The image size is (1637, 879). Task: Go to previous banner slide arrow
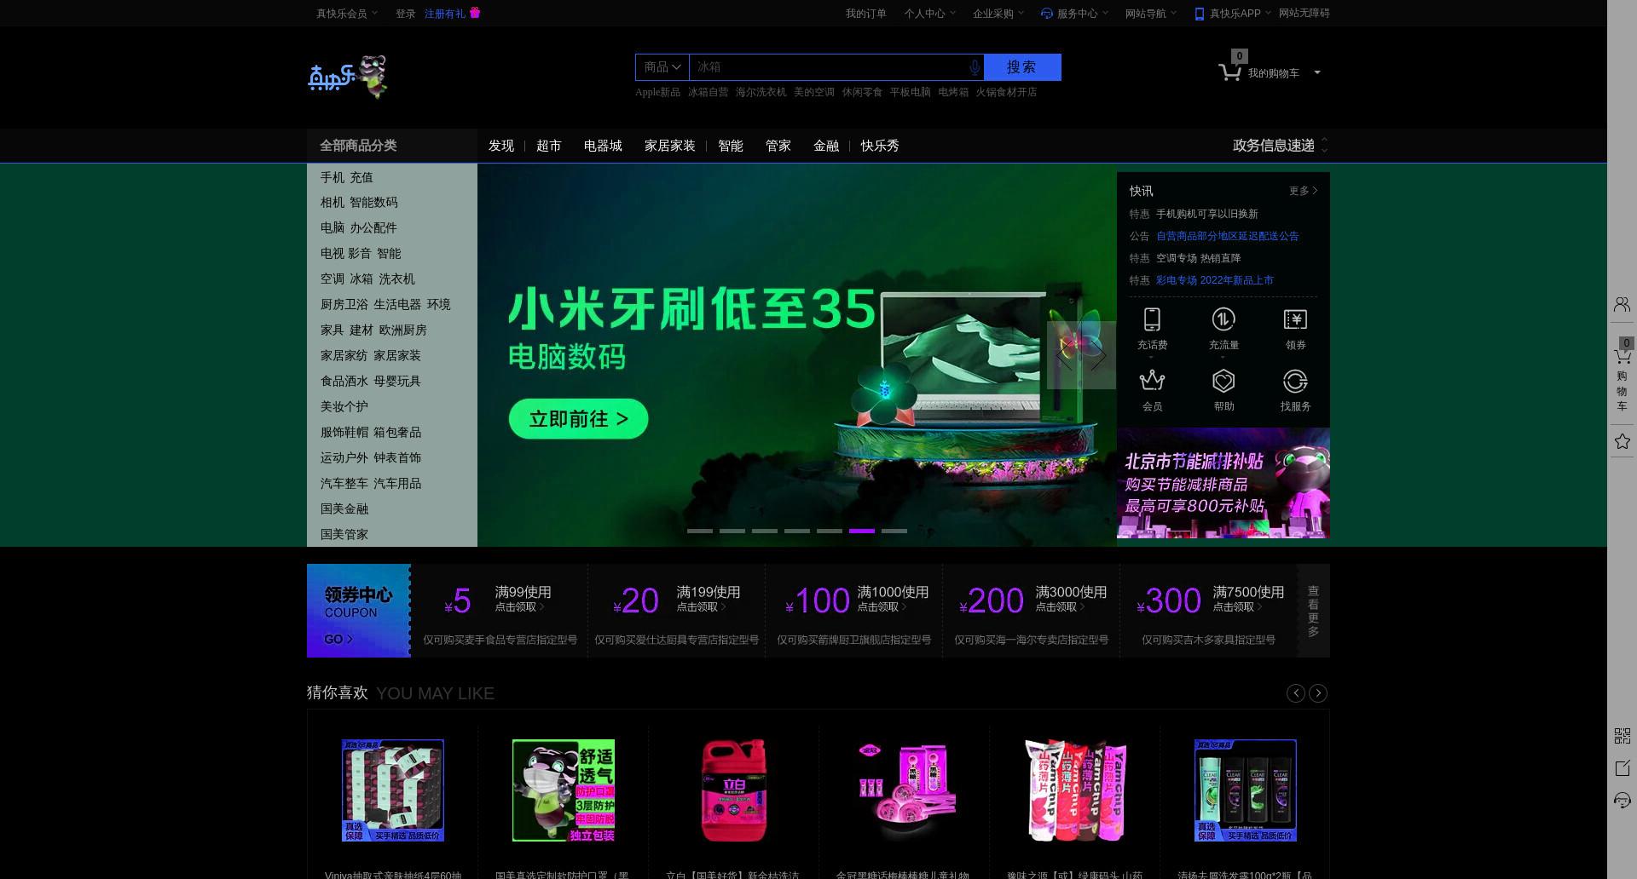[1063, 355]
